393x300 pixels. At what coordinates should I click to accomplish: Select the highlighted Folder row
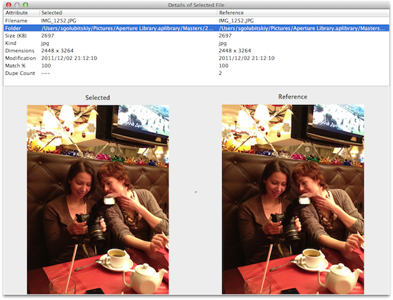pos(196,28)
